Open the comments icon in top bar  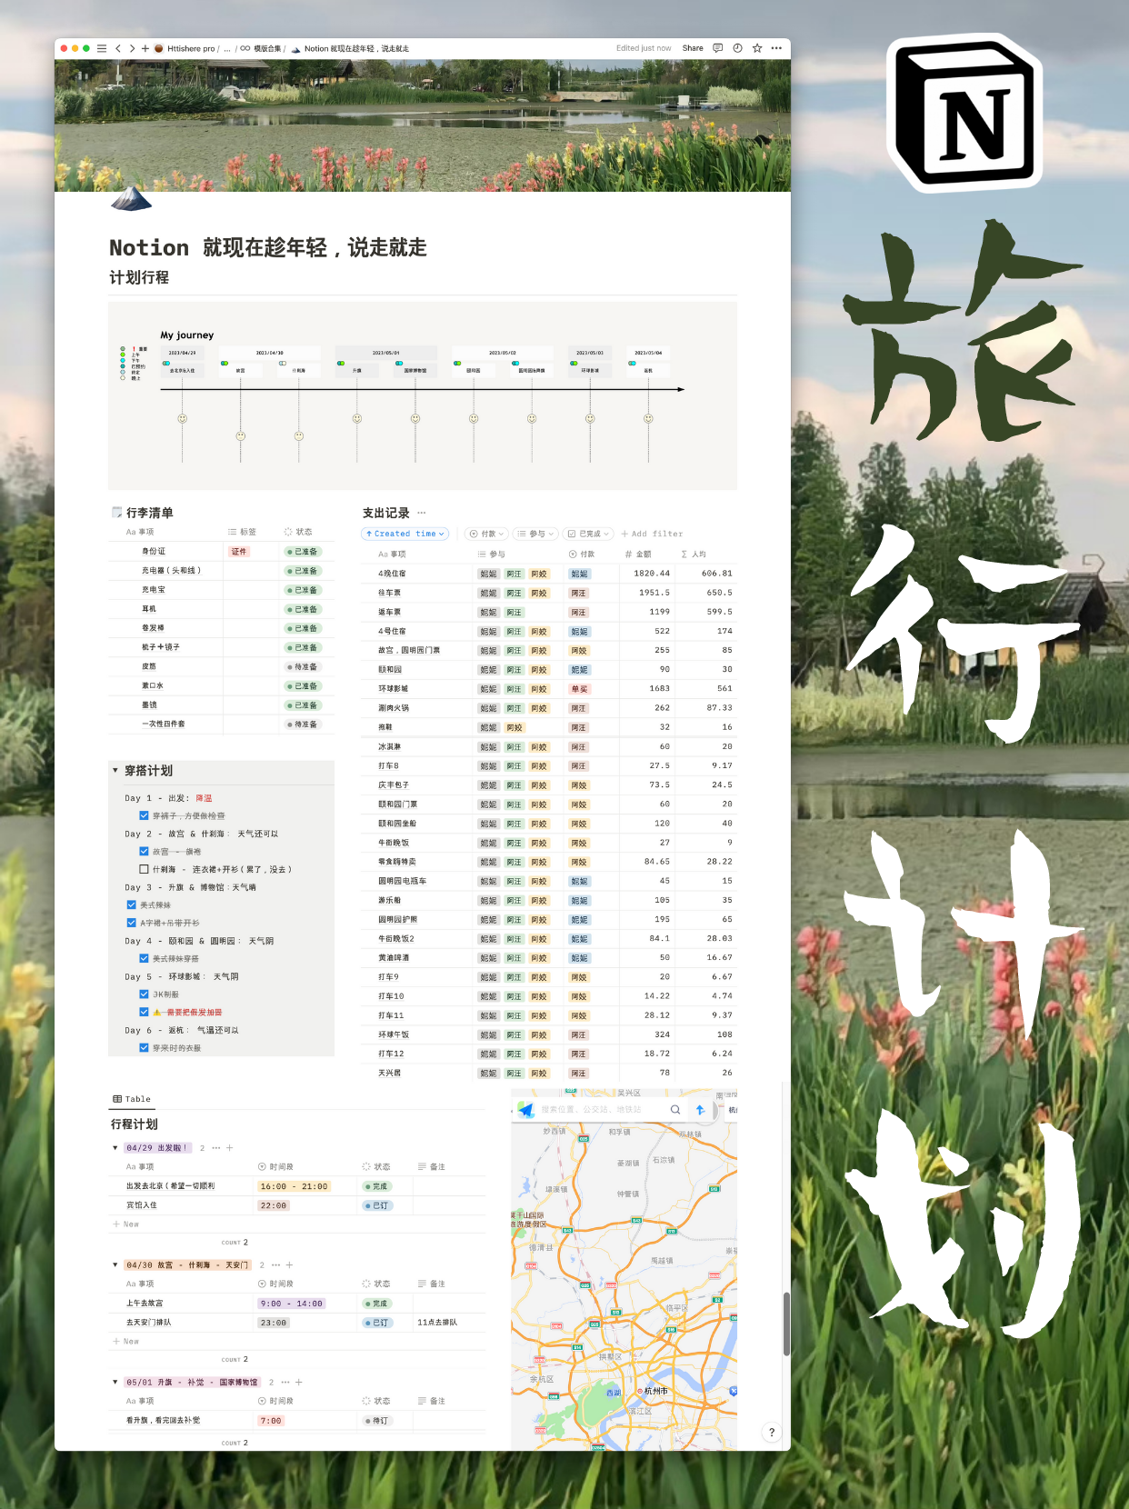coord(718,48)
